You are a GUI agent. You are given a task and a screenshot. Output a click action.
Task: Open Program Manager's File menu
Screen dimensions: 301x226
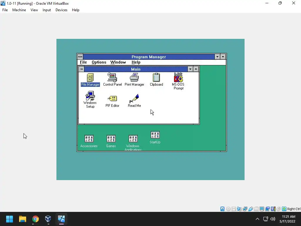(x=83, y=62)
